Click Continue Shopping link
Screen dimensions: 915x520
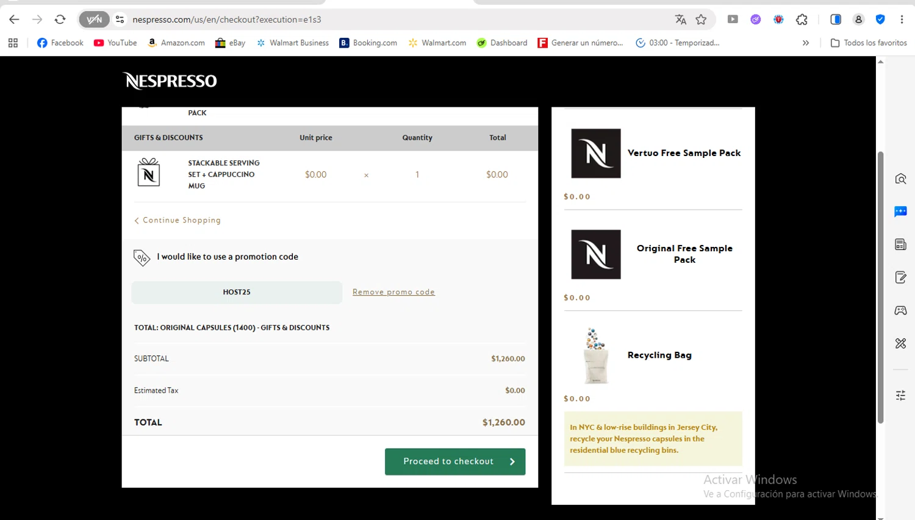coord(178,220)
